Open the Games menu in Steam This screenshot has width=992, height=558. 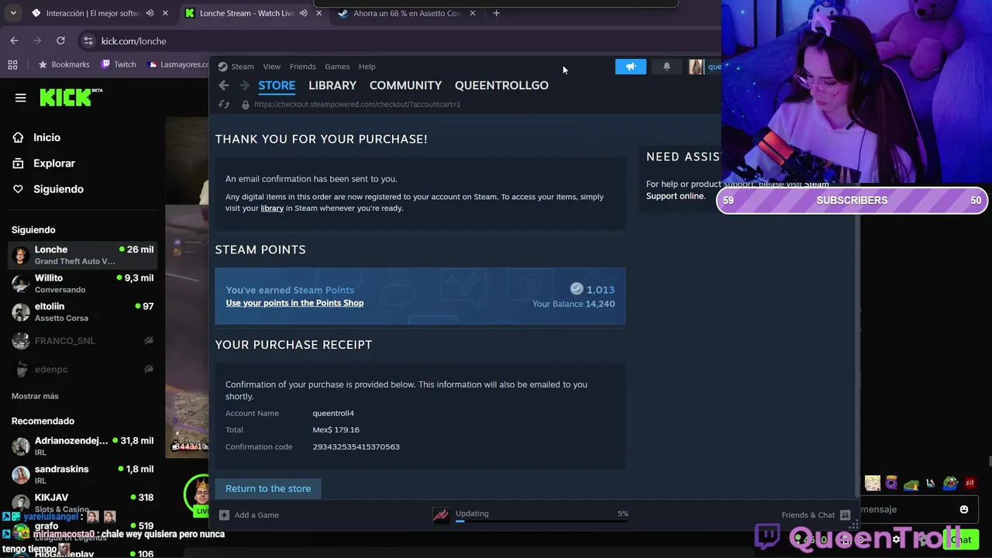pos(337,67)
